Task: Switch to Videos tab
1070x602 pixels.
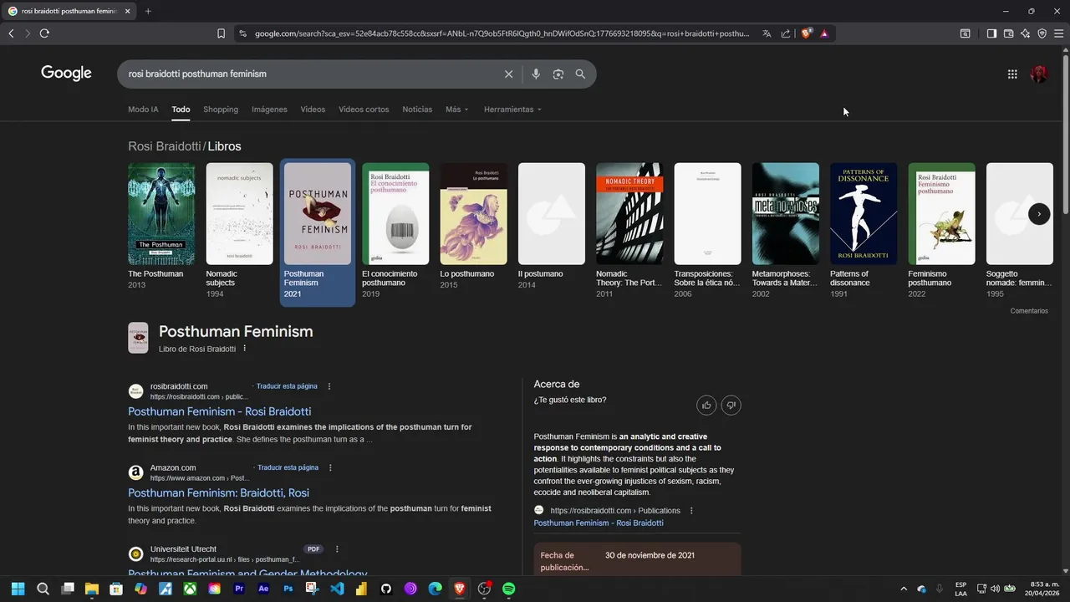Action: [x=313, y=110]
